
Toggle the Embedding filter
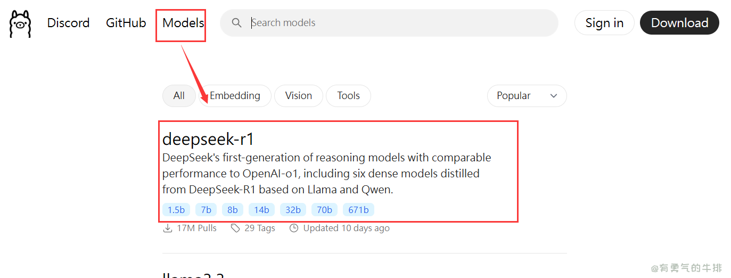tap(235, 96)
